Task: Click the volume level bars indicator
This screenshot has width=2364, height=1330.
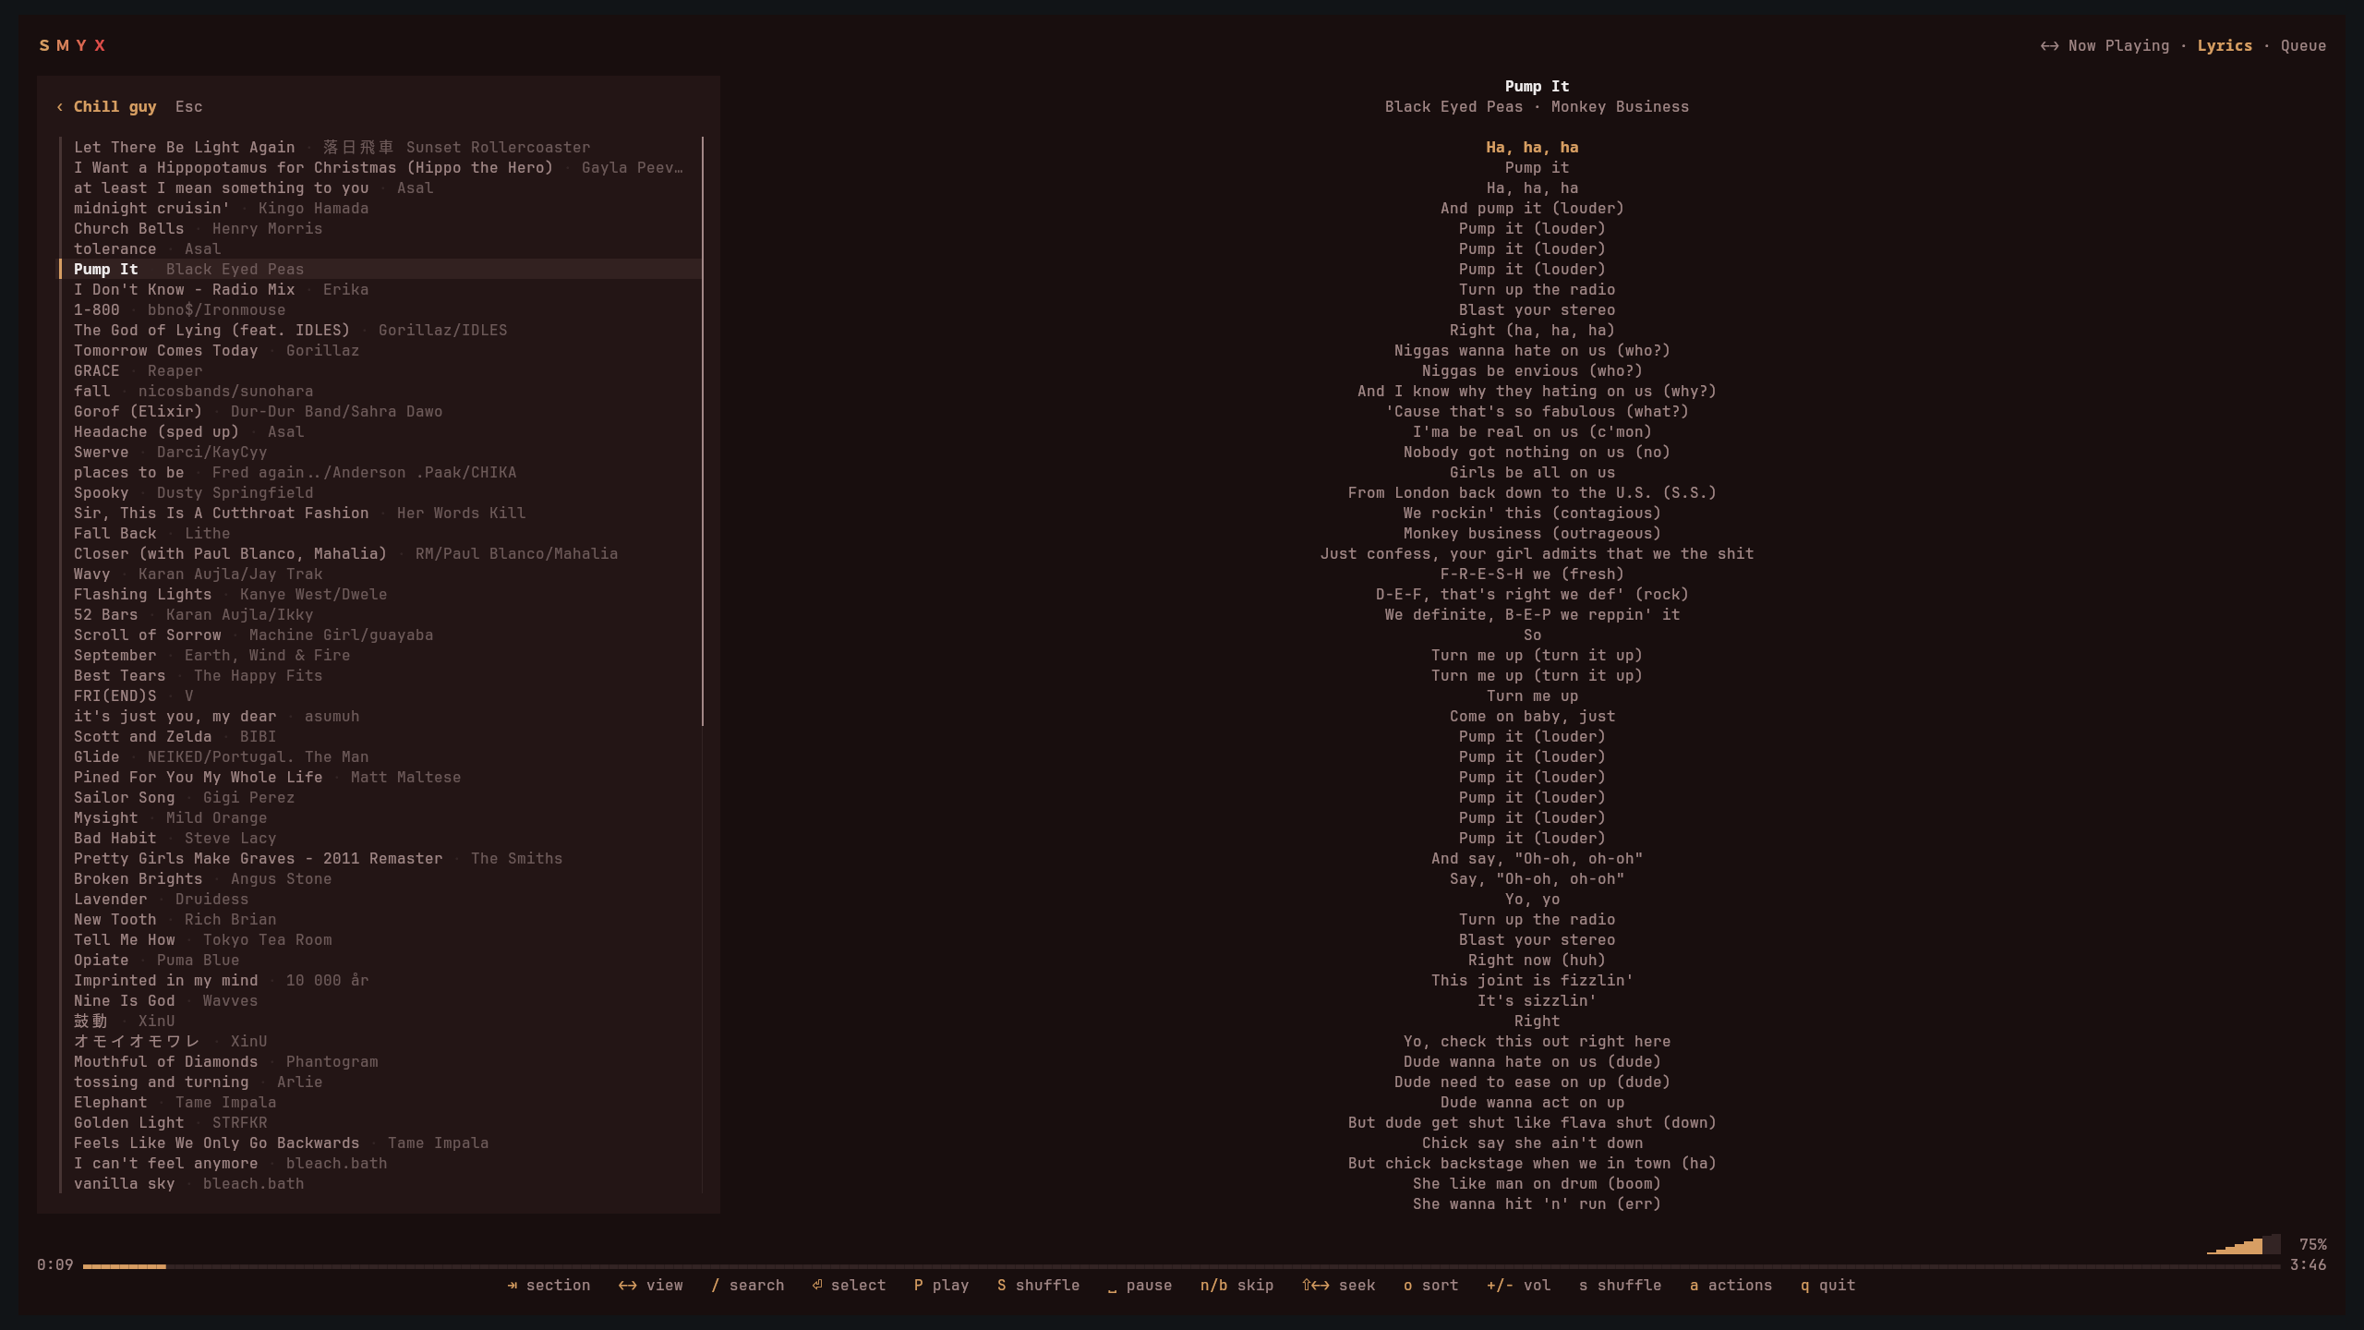Action: (x=2243, y=1244)
